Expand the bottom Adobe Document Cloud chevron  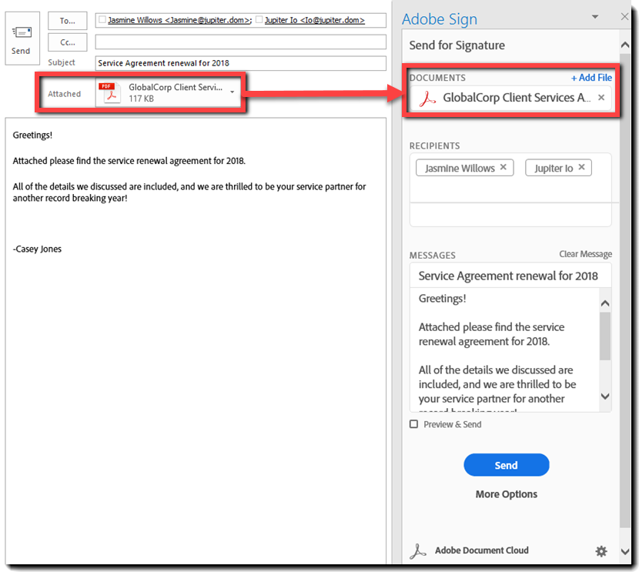pos(624,551)
